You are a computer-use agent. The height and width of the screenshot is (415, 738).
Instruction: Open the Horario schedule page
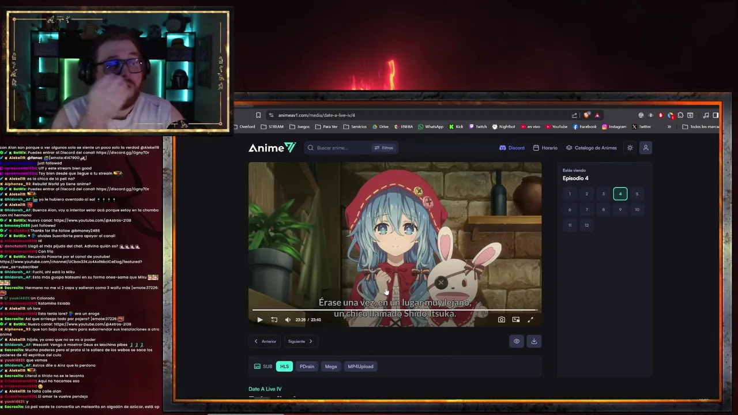click(x=545, y=148)
